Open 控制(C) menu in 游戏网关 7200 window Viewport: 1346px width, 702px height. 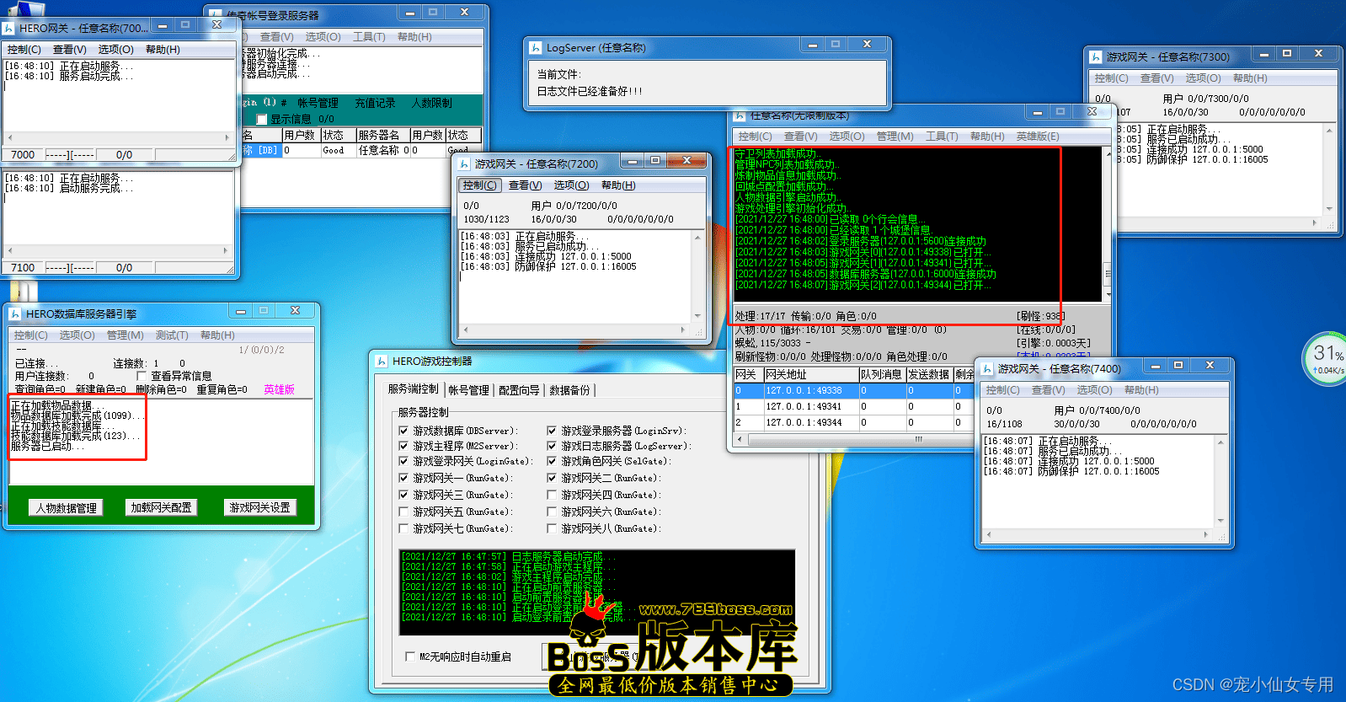[479, 185]
